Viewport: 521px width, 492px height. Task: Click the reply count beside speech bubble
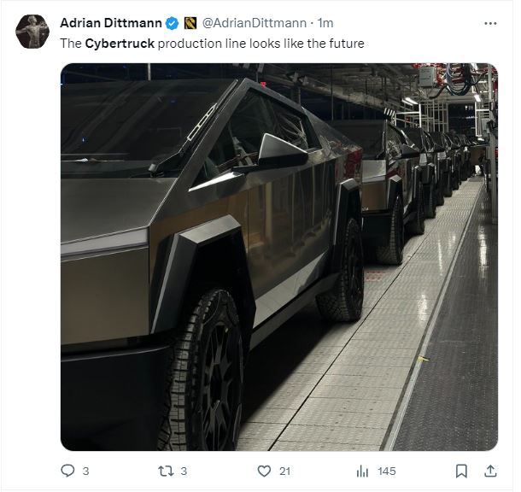(x=85, y=471)
